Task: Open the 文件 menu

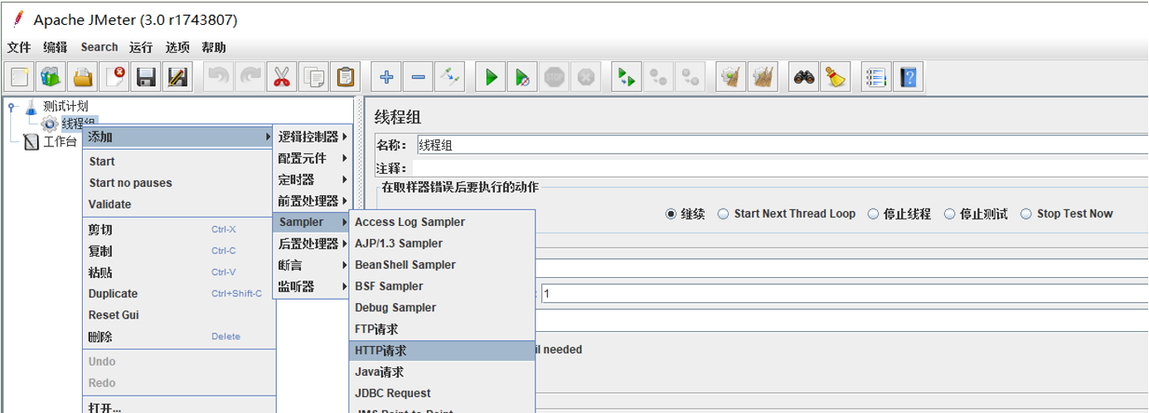Action: (19, 47)
